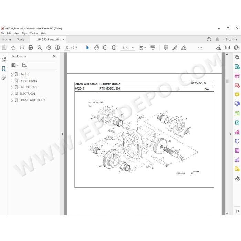Upload file to cloud icon
This screenshot has width=241, height=241.
tap(22, 48)
